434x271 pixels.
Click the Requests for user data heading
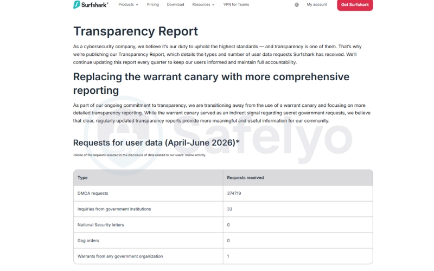tap(156, 143)
